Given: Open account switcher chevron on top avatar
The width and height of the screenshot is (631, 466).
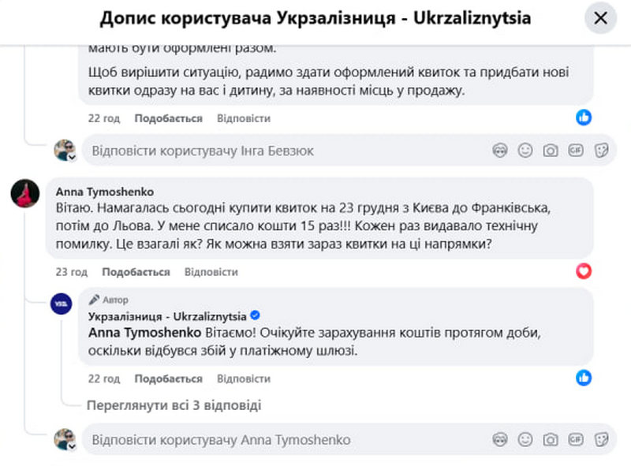Looking at the screenshot, I should click(x=73, y=157).
